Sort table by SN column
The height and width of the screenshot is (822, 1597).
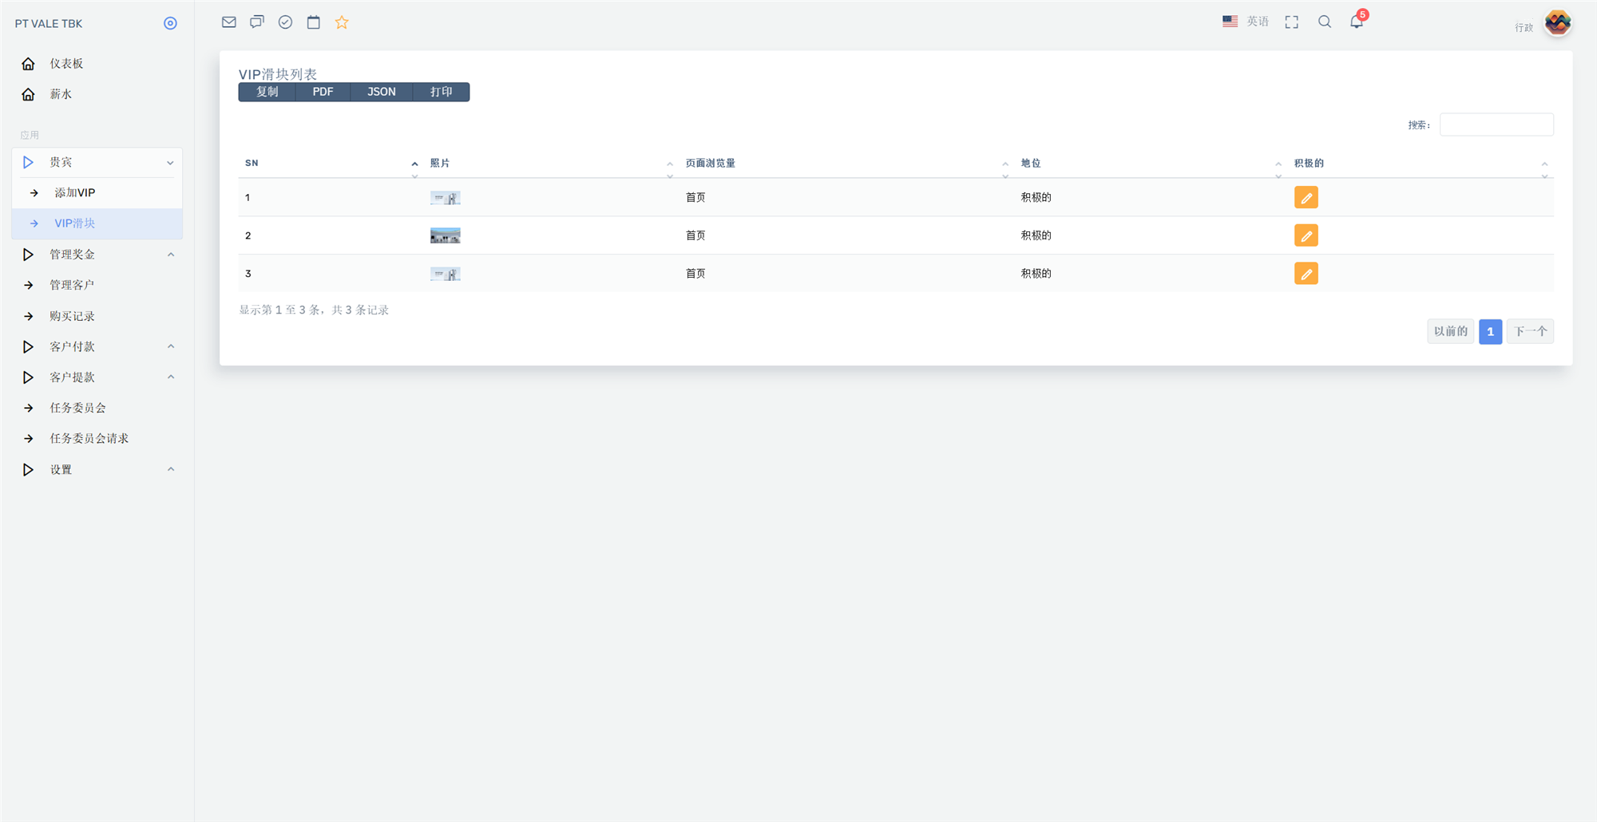pyautogui.click(x=331, y=163)
